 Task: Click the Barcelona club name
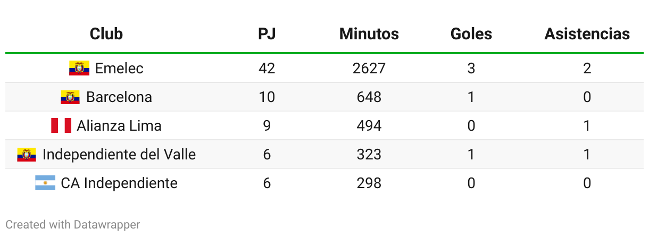click(119, 97)
